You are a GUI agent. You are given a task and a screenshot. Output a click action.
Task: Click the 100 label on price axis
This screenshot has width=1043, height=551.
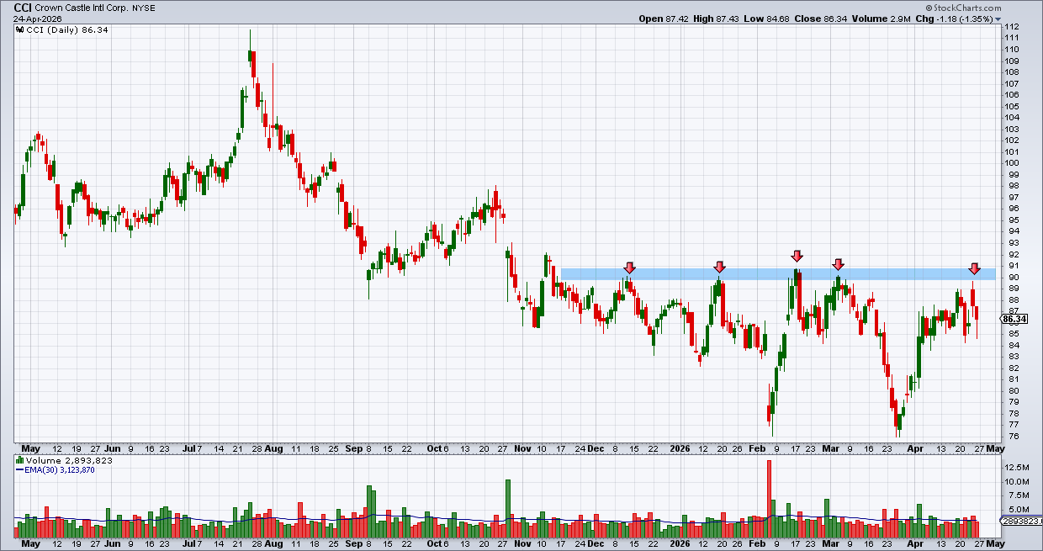(1012, 163)
